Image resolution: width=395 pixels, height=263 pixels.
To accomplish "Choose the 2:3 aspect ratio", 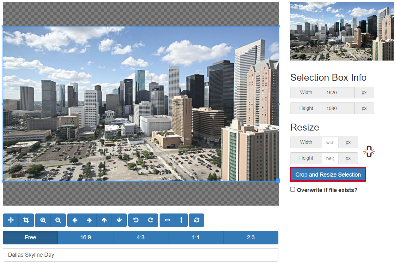I will (251, 237).
